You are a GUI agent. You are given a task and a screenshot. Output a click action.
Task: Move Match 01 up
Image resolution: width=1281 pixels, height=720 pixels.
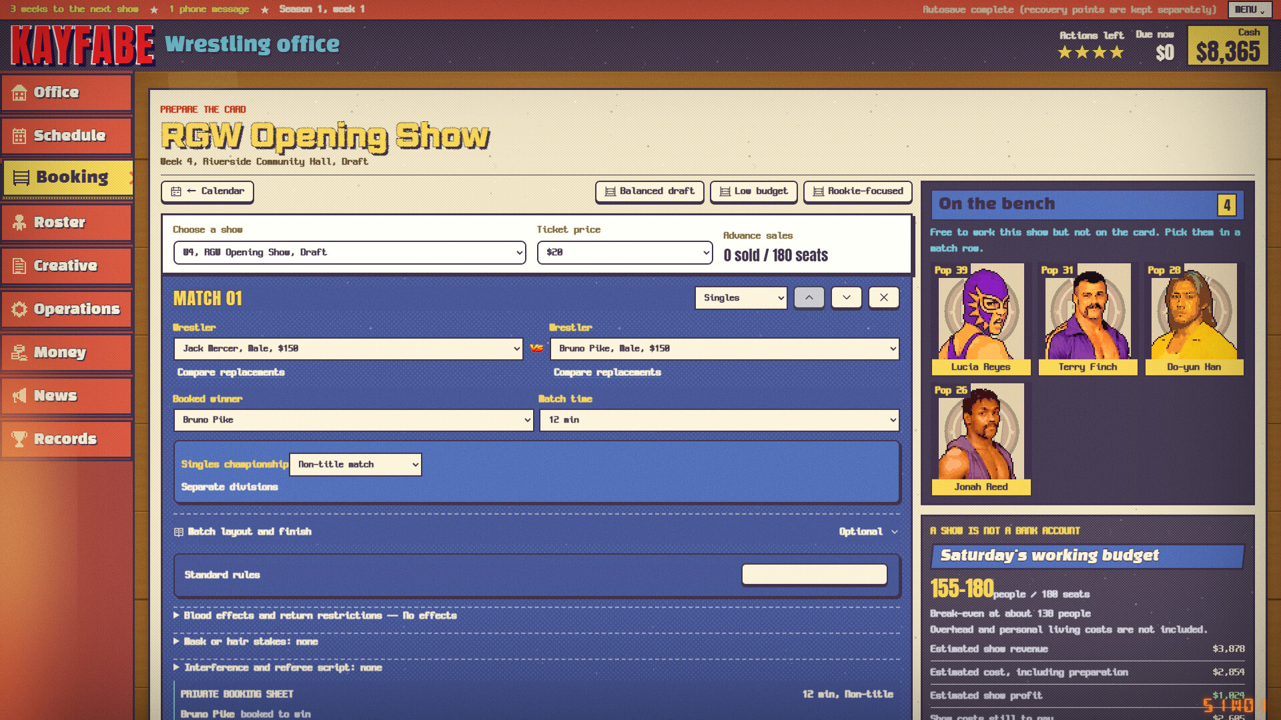(x=809, y=298)
